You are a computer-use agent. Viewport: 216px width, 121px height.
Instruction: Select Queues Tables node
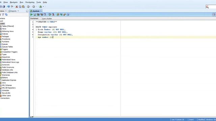click(7, 47)
